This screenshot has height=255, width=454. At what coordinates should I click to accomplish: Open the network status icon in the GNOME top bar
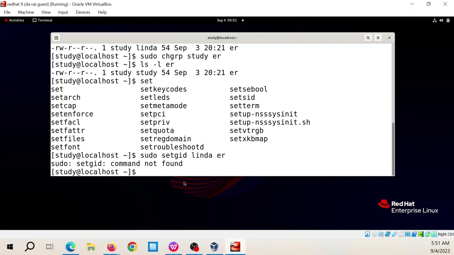pyautogui.click(x=434, y=20)
